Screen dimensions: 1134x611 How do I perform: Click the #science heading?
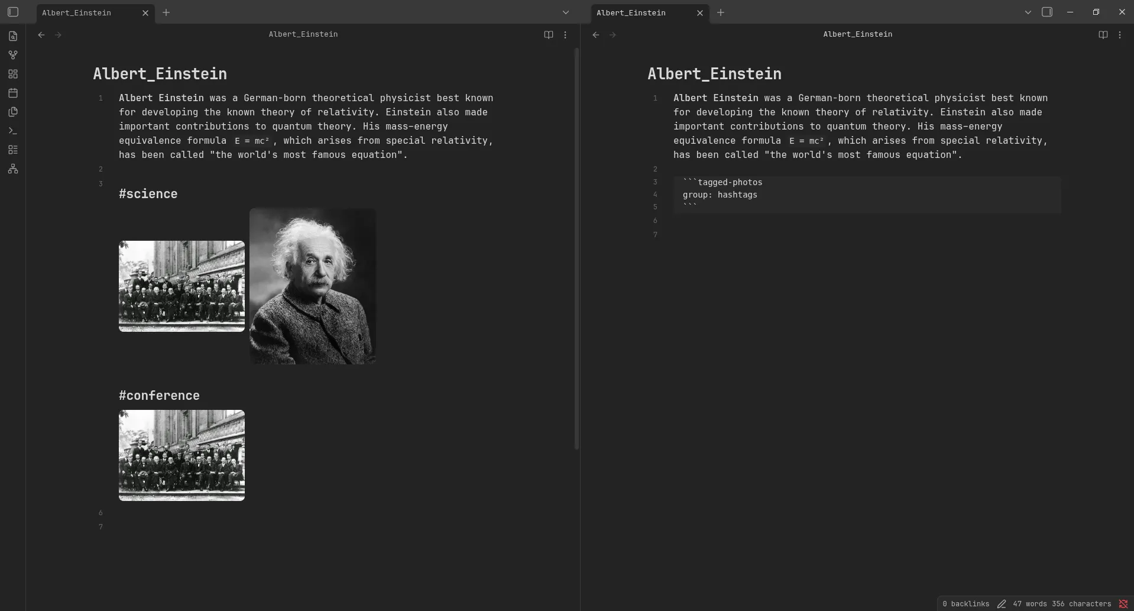[148, 194]
